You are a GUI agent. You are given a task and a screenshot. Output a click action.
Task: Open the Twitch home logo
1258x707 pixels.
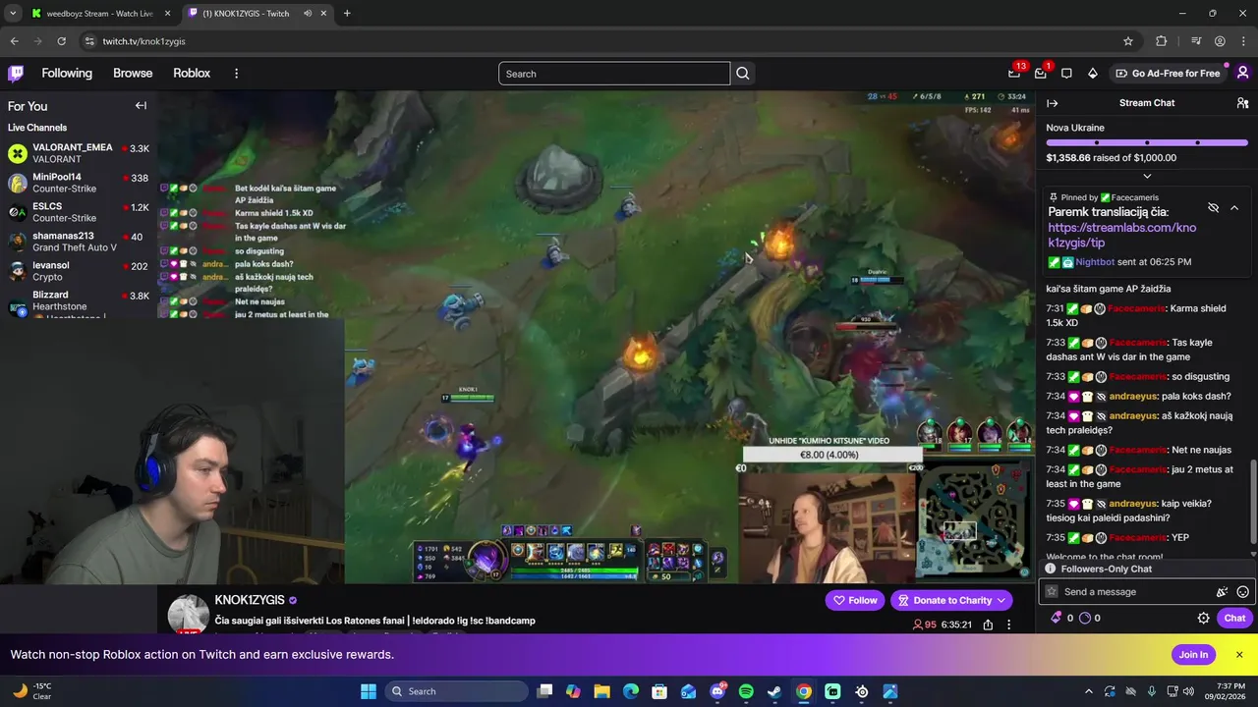pyautogui.click(x=16, y=73)
